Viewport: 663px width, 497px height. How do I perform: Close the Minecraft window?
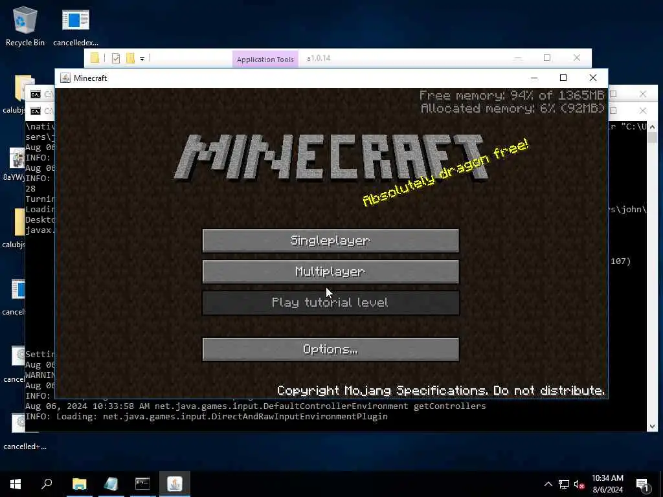(593, 78)
